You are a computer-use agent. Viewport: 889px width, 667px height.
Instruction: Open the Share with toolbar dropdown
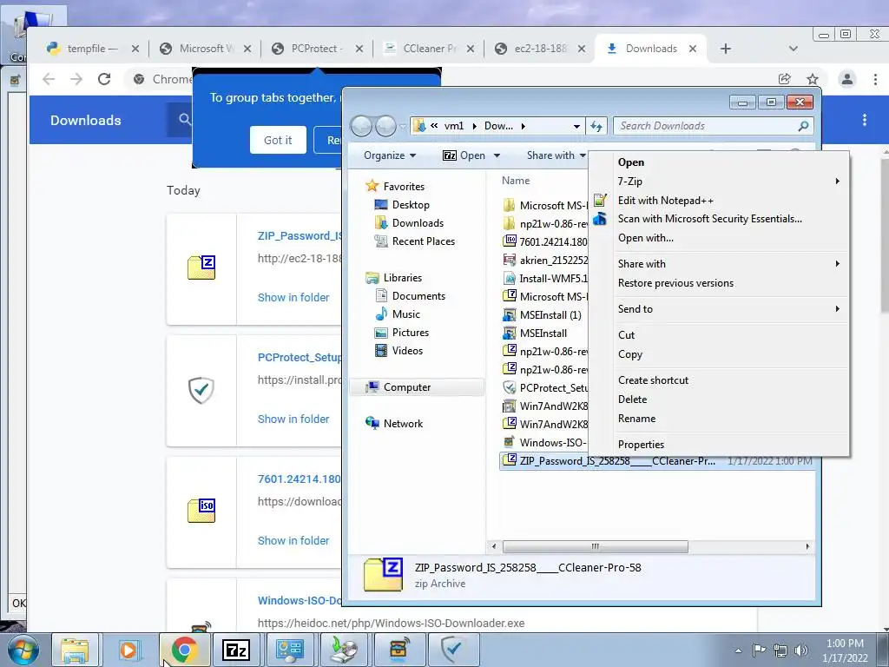pyautogui.click(x=556, y=155)
